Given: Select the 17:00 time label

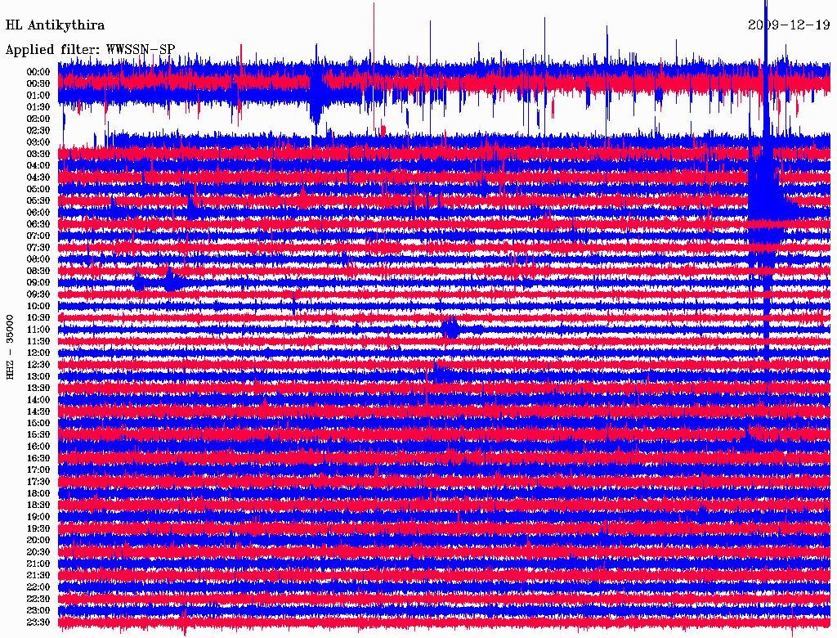Looking at the screenshot, I should click(38, 470).
